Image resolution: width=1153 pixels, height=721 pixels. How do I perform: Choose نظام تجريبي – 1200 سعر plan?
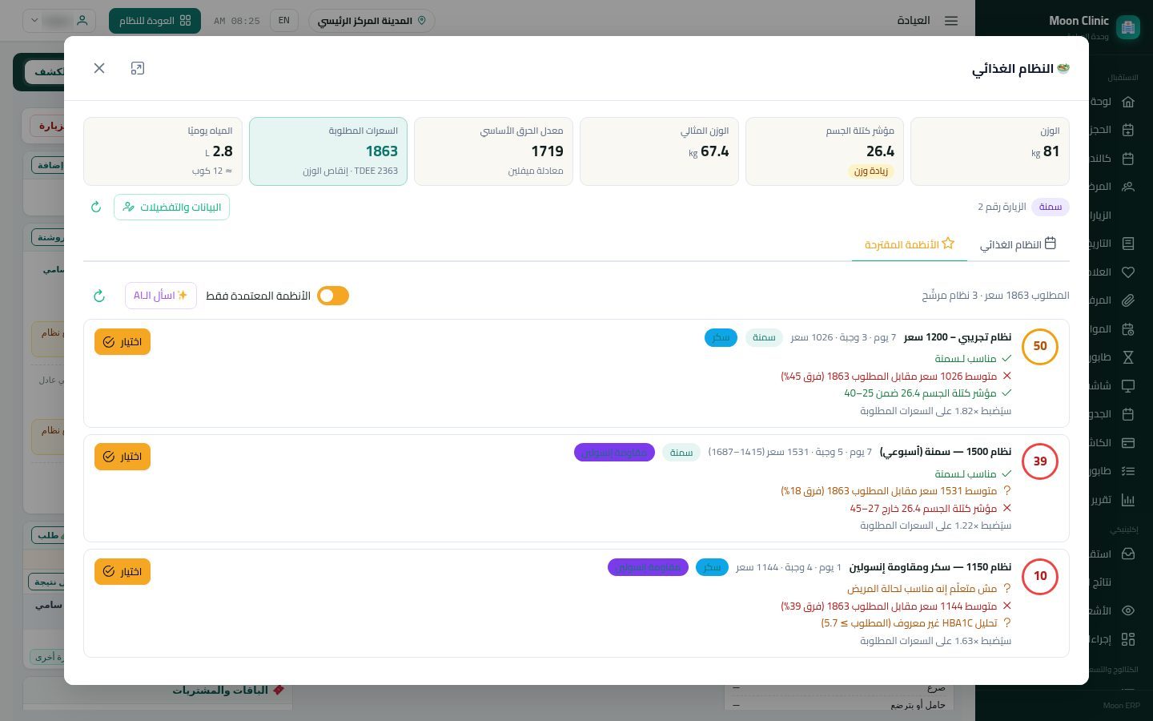[123, 341]
